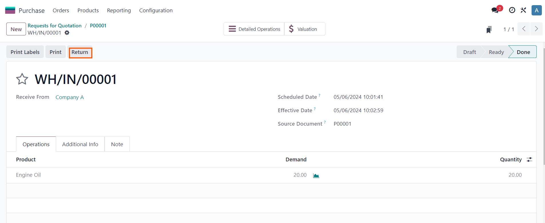Go to Requests for Quotation breadcrumb

click(55, 25)
